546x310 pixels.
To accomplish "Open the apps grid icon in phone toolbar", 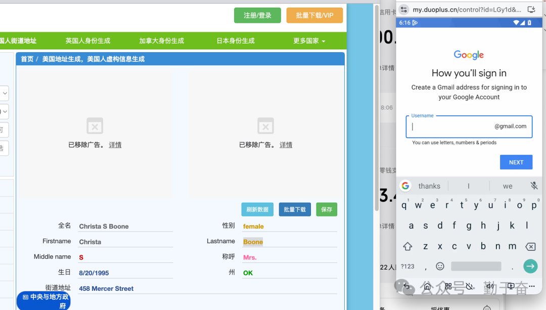I will click(x=448, y=286).
